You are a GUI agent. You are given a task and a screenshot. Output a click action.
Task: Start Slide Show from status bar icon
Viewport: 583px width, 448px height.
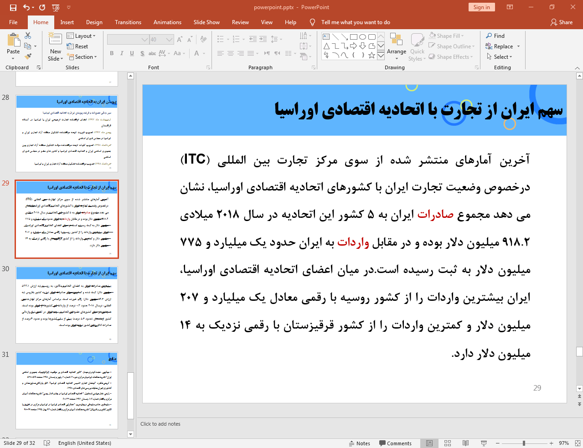pyautogui.click(x=484, y=443)
